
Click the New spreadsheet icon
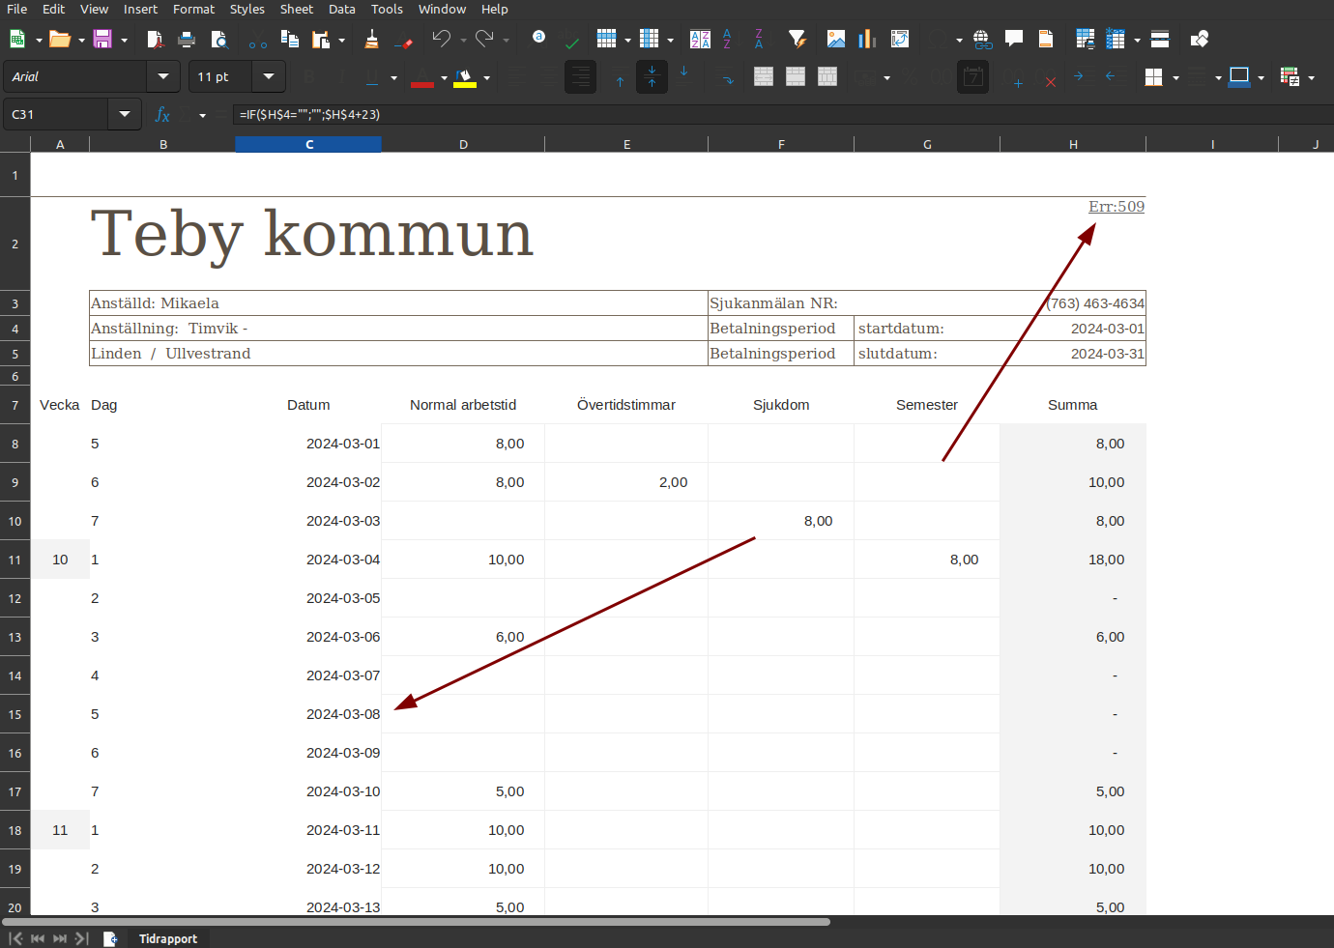click(x=16, y=39)
